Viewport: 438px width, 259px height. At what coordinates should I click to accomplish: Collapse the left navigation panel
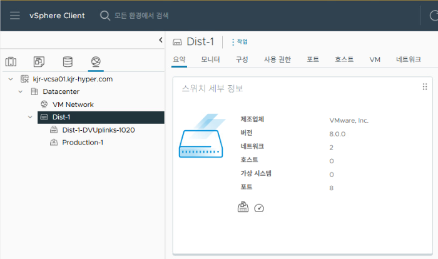(x=161, y=40)
